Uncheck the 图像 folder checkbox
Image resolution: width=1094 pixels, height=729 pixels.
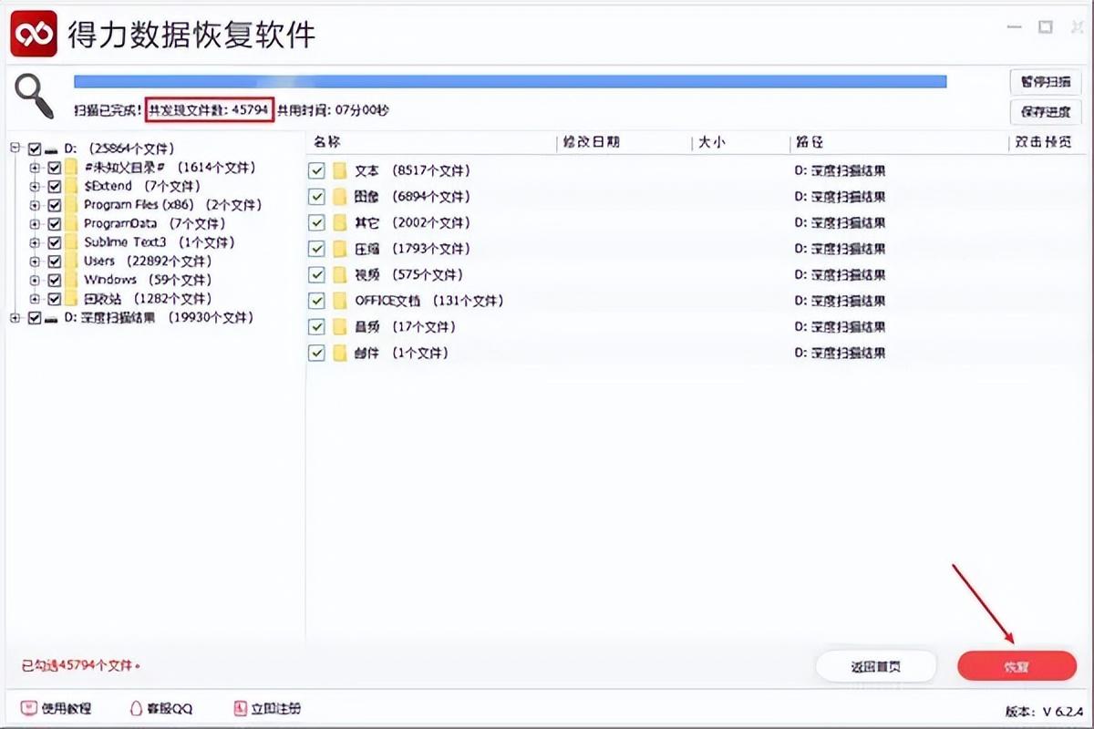coord(316,197)
